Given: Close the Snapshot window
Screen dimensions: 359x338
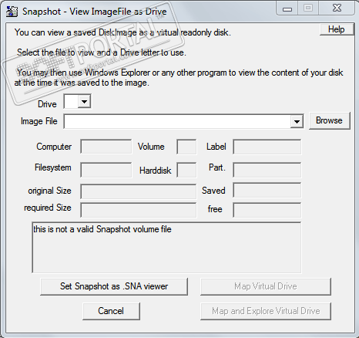Looking at the screenshot, I should (x=337, y=8).
